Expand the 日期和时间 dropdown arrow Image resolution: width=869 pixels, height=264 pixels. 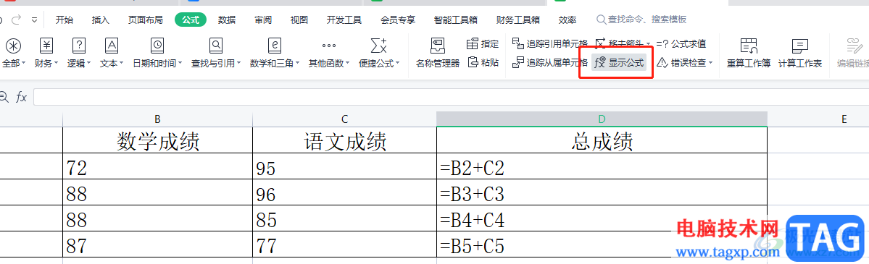[180, 64]
